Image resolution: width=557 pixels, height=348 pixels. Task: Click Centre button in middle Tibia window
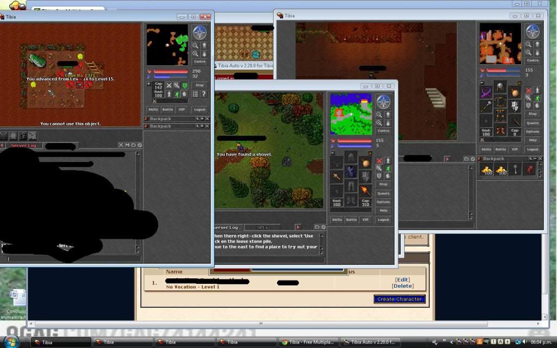click(x=383, y=130)
